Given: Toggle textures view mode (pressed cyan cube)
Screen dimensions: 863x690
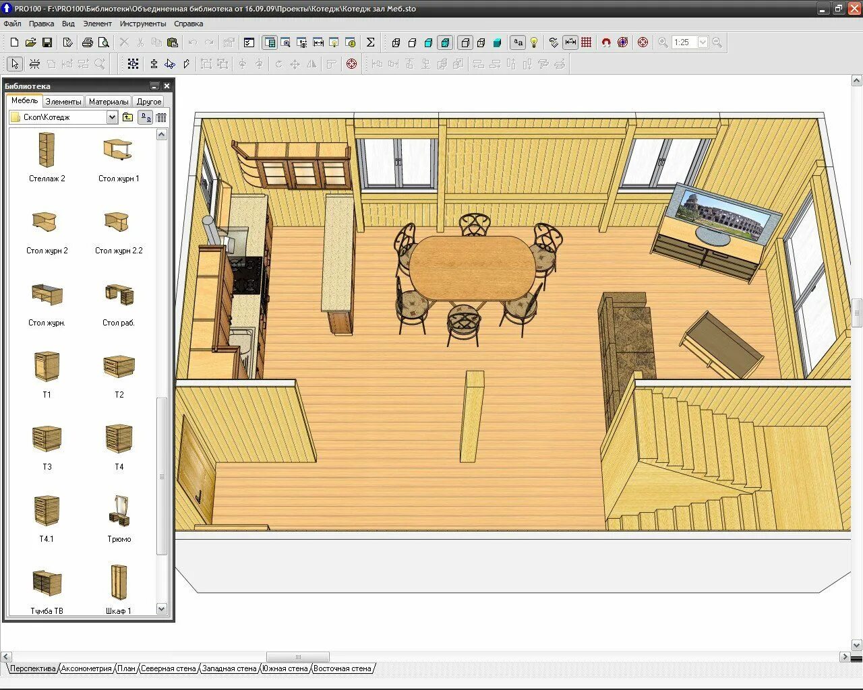Looking at the screenshot, I should coord(445,42).
